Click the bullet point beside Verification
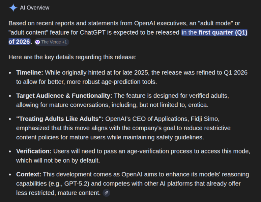 tap(11, 151)
